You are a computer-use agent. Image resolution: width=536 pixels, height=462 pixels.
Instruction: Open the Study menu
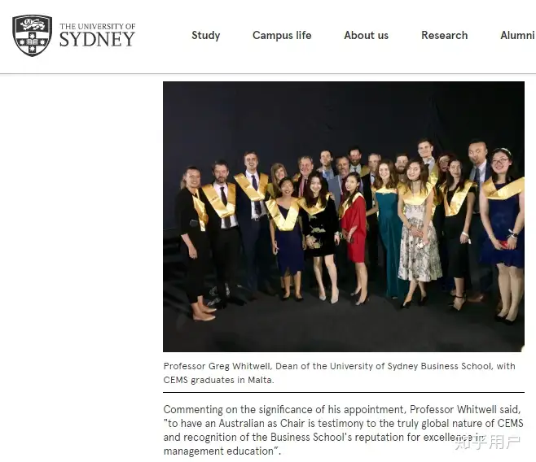click(x=206, y=35)
